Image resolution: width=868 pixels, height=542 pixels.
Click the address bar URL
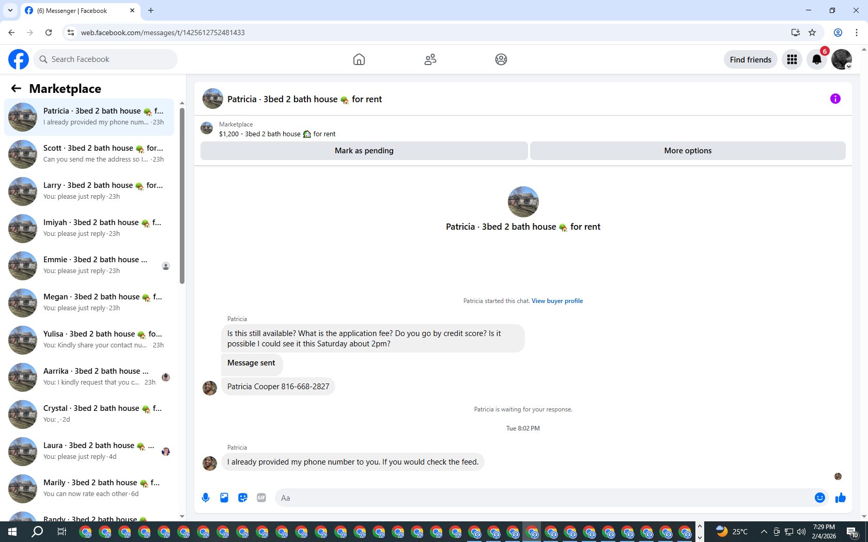(x=163, y=33)
